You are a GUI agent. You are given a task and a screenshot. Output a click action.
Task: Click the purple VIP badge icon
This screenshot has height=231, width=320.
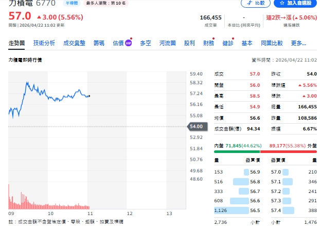coord(128,43)
